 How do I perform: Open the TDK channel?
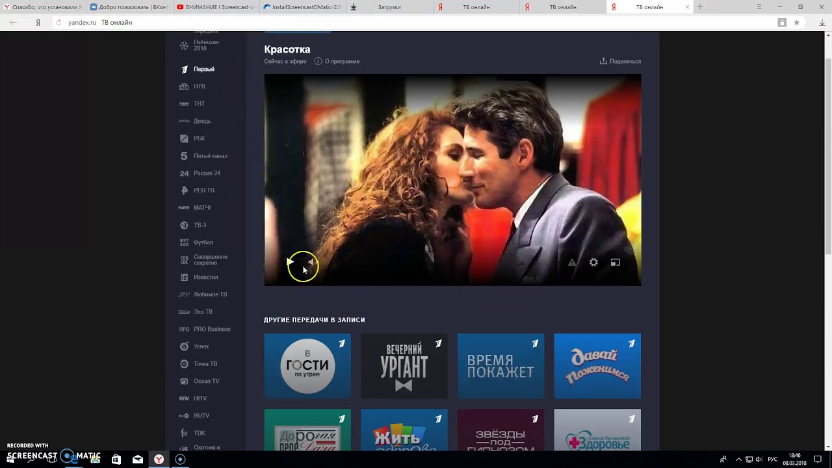click(192, 433)
